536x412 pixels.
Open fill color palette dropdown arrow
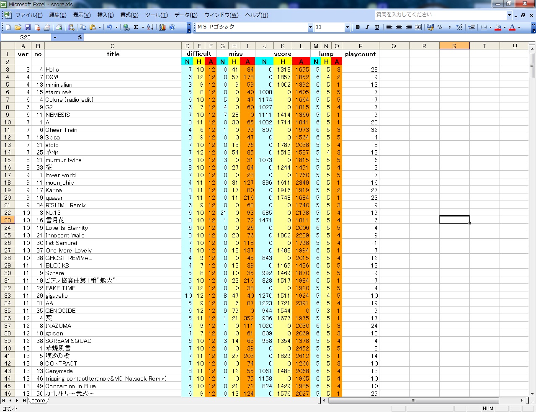click(504, 27)
